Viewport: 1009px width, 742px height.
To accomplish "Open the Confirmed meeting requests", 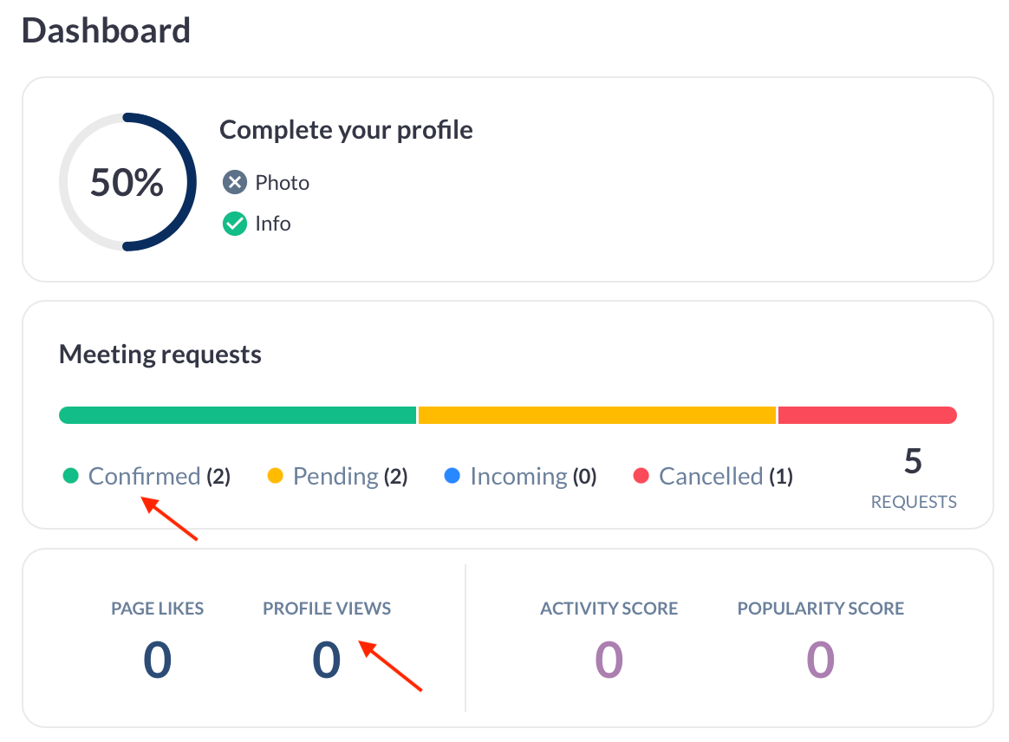I will coord(144,476).
